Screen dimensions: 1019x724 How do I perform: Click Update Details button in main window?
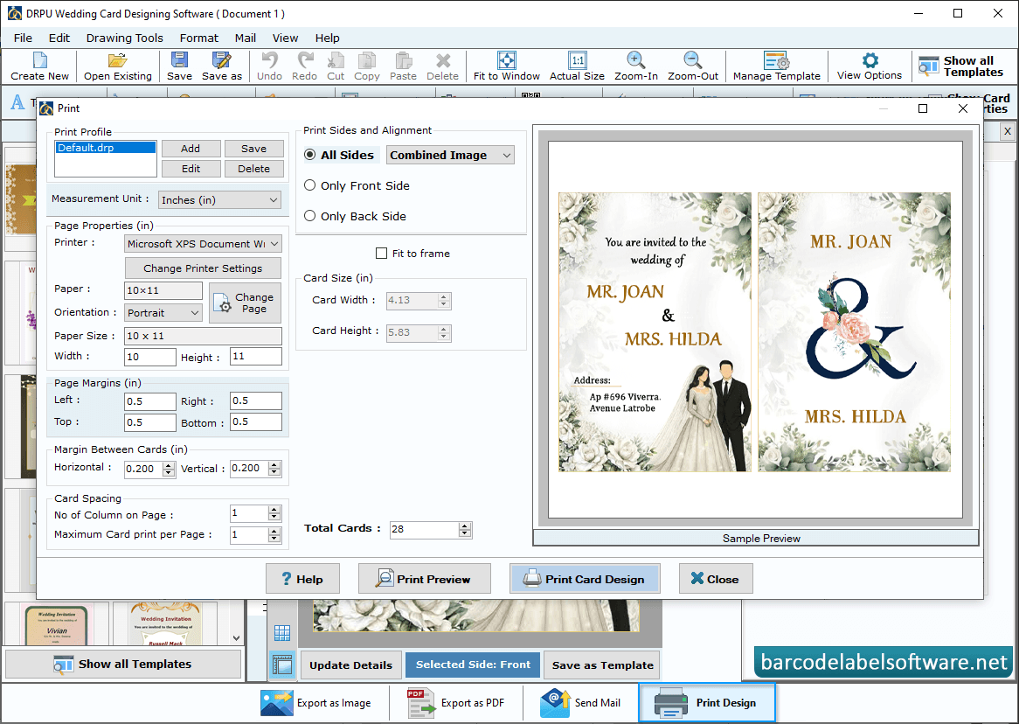(x=351, y=665)
